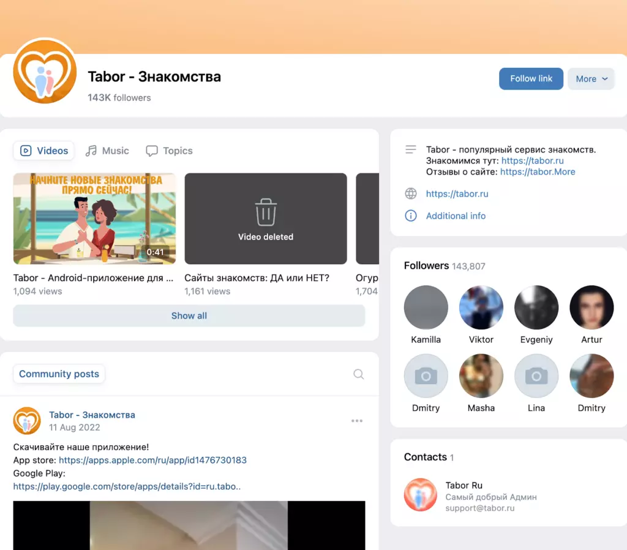This screenshot has width=627, height=550.
Task: Switch to the Videos tab
Action: coord(44,151)
